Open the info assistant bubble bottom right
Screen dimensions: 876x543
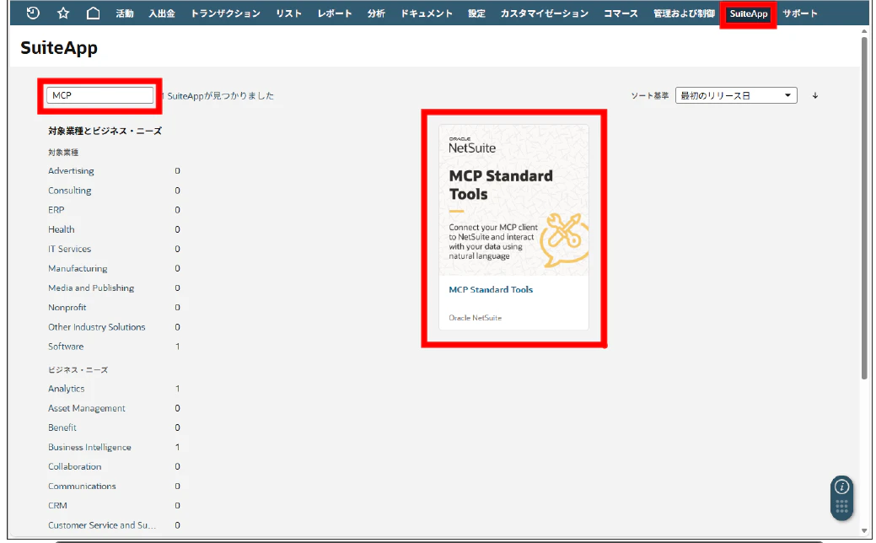841,487
